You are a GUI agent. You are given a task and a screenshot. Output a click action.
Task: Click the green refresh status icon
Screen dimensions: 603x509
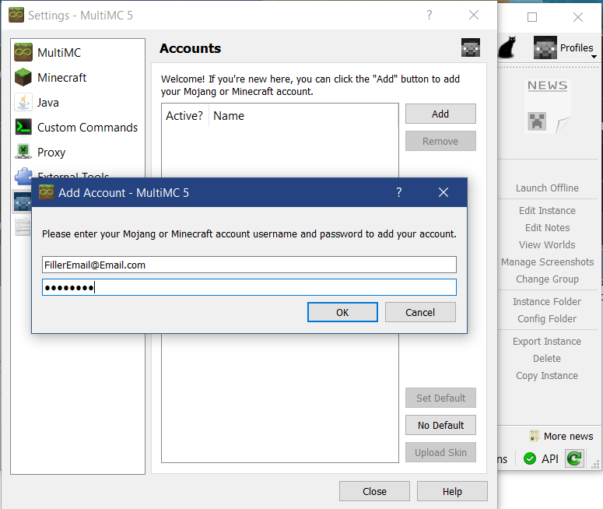coord(574,458)
